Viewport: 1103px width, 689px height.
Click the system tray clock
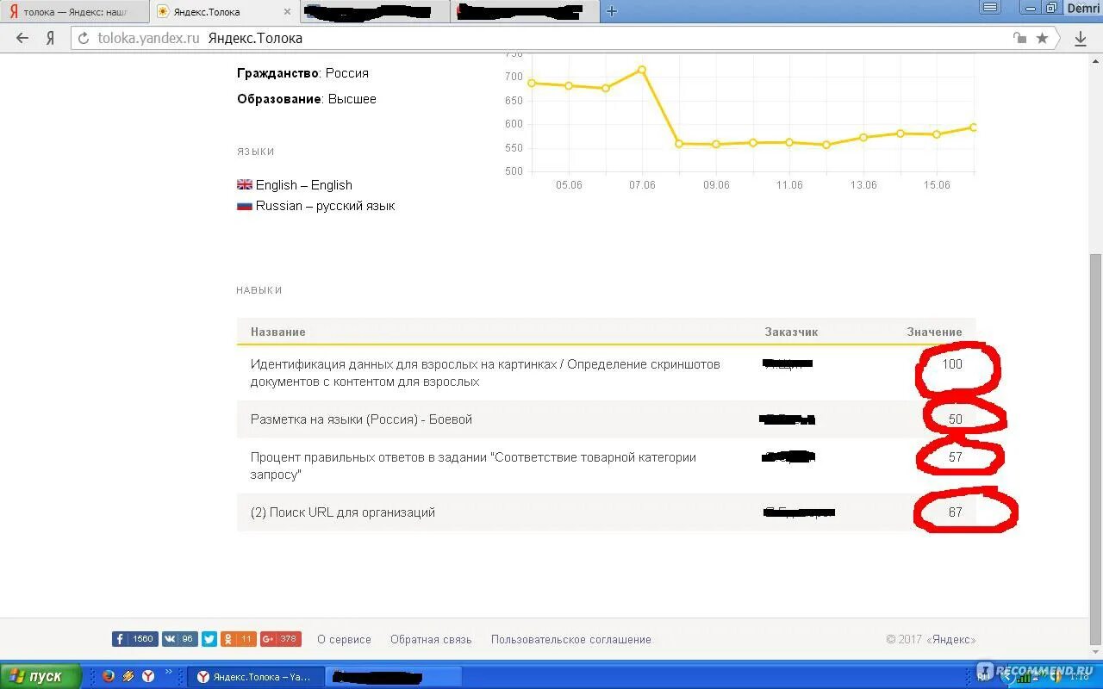coord(1079,677)
